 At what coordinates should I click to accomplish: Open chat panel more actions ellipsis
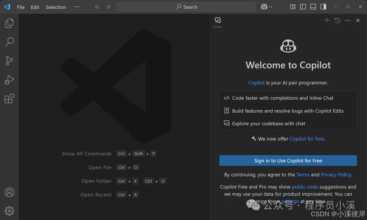pyautogui.click(x=348, y=21)
